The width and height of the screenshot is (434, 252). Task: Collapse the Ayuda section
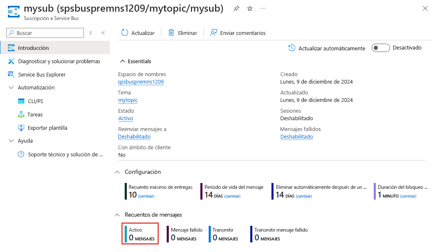(11, 141)
